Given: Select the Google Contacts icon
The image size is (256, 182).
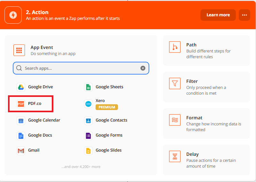Looking at the screenshot, I should click(x=89, y=121).
